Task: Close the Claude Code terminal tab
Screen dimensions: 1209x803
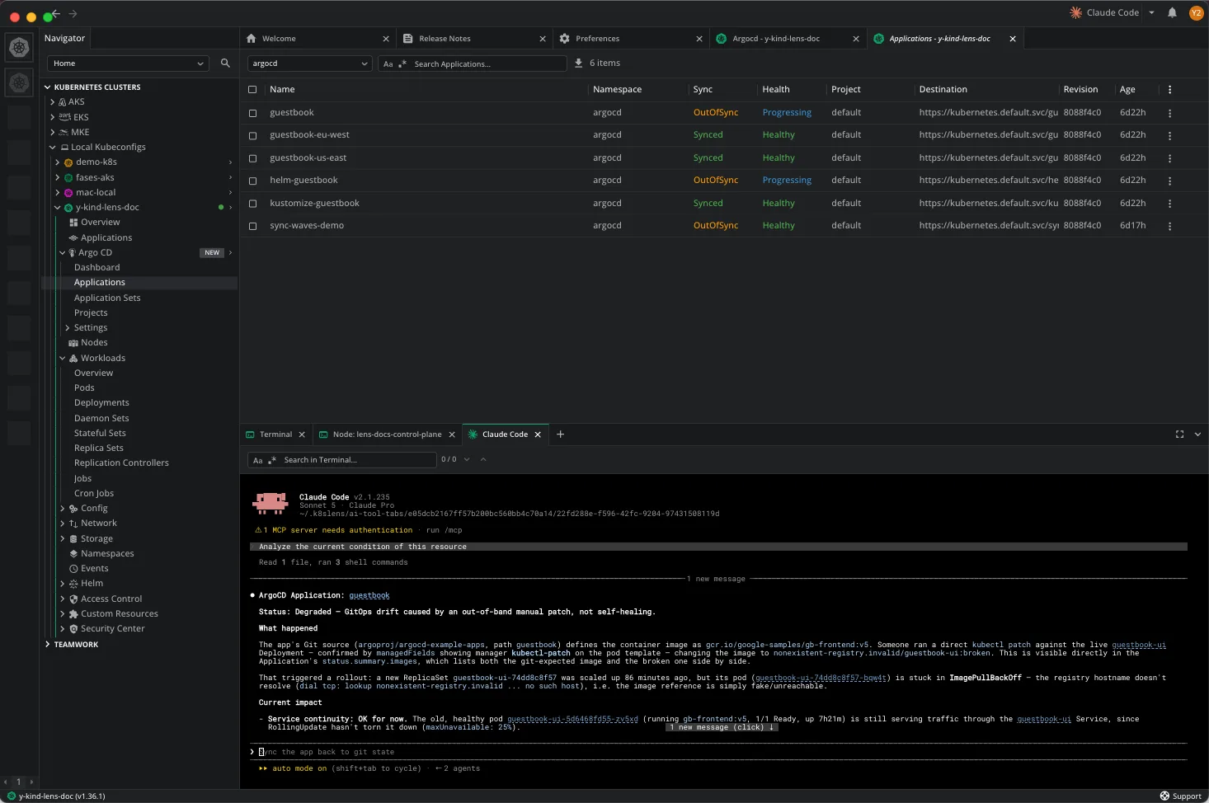Action: 538,434
